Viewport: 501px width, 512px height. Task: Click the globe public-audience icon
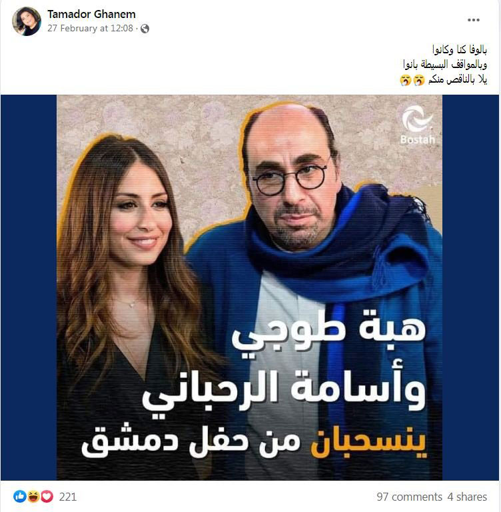[x=145, y=29]
